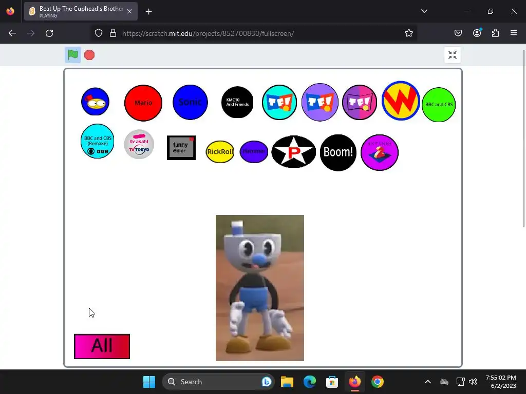526x394 pixels.
Task: Choose the yellow RickRoll oval
Action: (220, 152)
